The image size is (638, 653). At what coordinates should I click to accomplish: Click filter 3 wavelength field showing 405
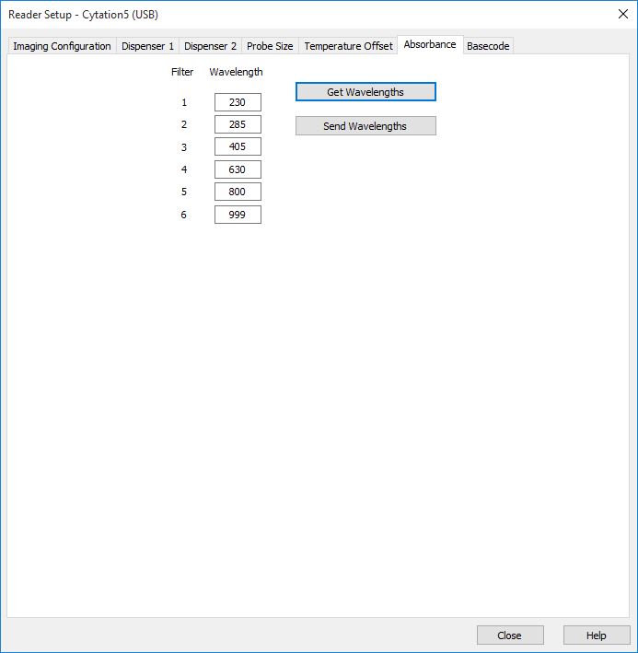click(x=238, y=146)
